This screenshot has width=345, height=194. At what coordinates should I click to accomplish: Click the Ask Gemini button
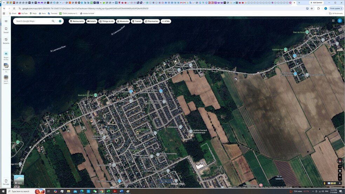[316, 3]
